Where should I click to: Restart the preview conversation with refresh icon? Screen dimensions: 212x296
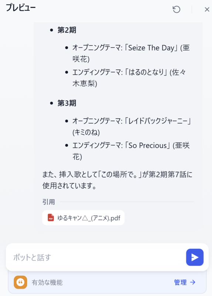click(x=176, y=9)
